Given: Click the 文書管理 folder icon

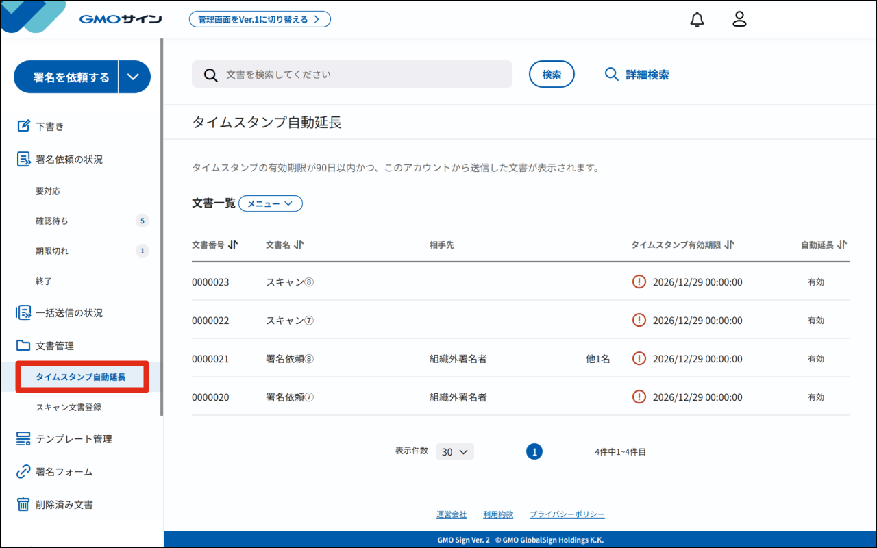Looking at the screenshot, I should tap(23, 345).
